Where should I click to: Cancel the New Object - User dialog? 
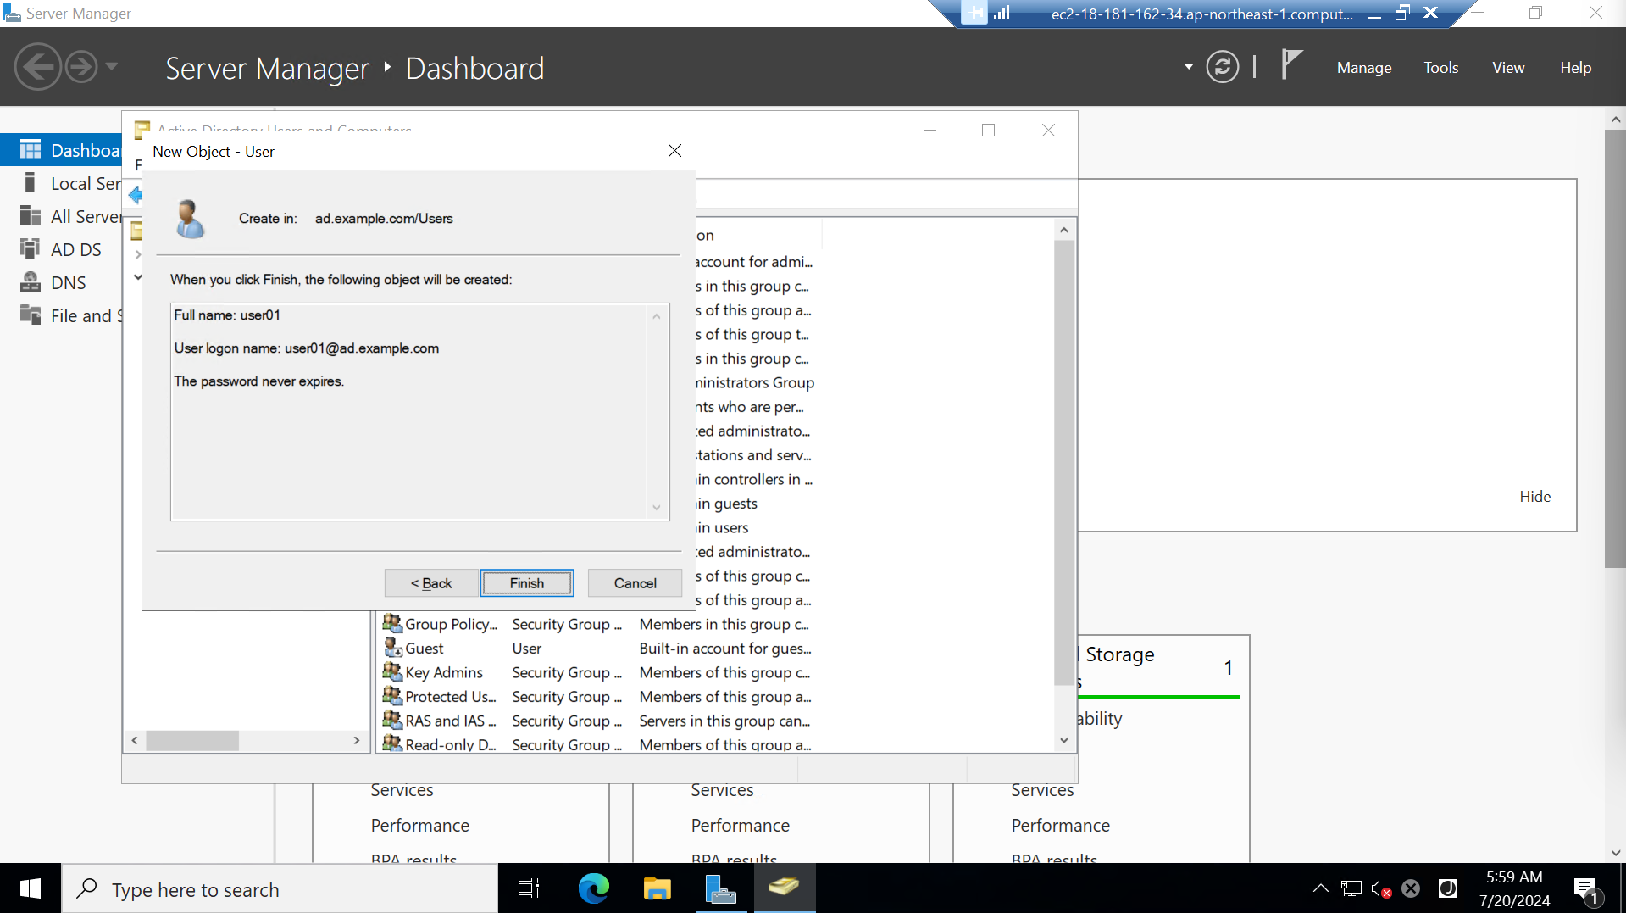coord(634,582)
